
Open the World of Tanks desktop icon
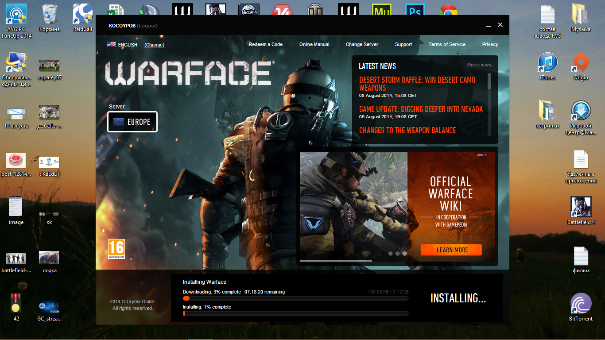tap(315, 10)
